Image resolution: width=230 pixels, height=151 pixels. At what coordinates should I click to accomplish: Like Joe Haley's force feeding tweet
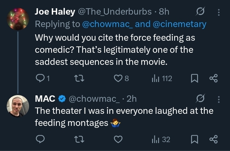[x=119, y=78]
